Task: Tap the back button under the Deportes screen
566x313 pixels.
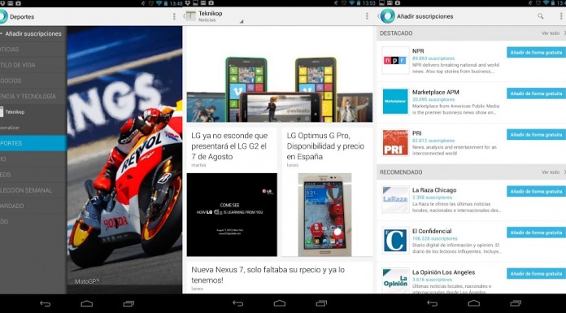Action: [45, 304]
